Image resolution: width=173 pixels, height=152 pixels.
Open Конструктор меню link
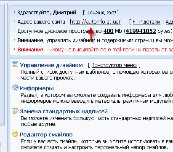tap(114, 65)
